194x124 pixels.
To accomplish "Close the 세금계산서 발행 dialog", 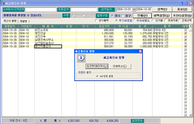I will [140, 51].
